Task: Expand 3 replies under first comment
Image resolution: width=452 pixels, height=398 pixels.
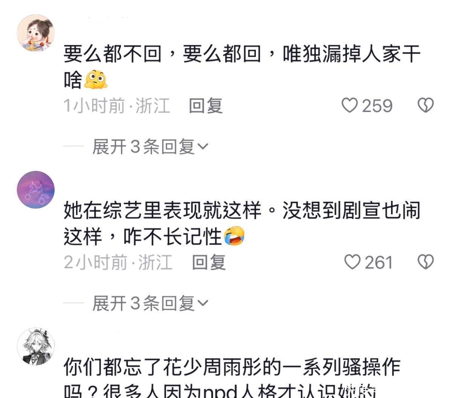Action: (x=150, y=146)
